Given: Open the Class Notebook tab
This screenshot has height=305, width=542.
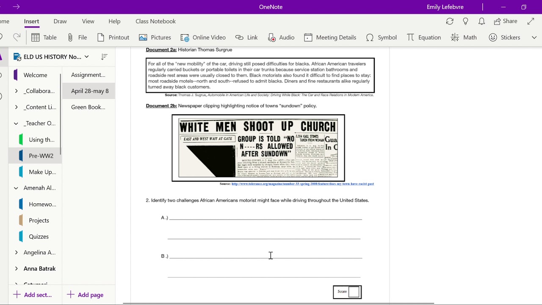Looking at the screenshot, I should click(x=155, y=21).
